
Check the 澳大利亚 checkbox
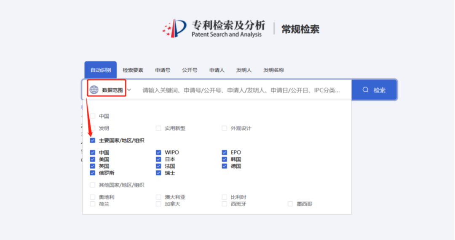(x=158, y=197)
